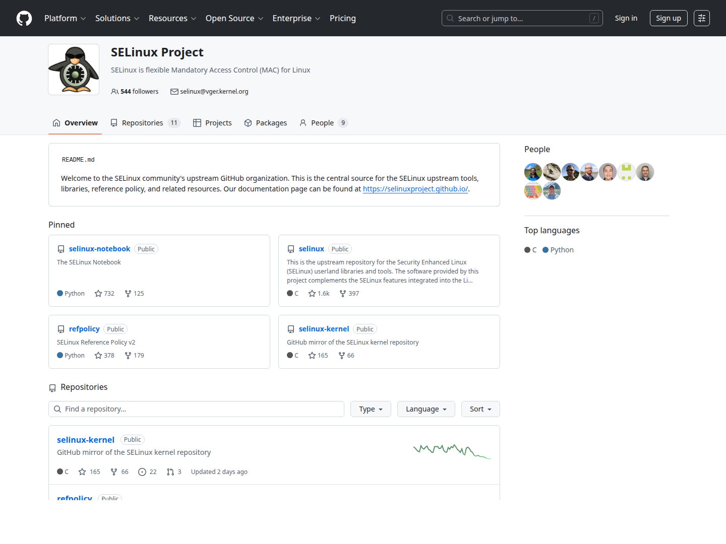
Task: Click the envelope email icon
Action: (174, 92)
